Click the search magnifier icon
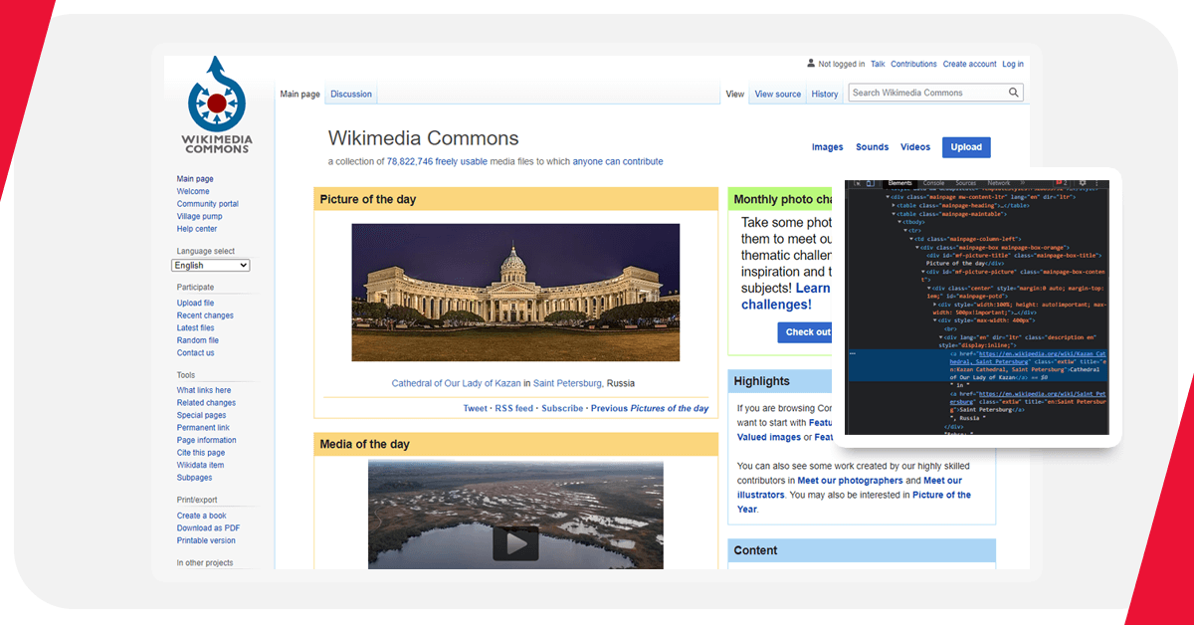This screenshot has height=625, width=1194. pos(1014,93)
